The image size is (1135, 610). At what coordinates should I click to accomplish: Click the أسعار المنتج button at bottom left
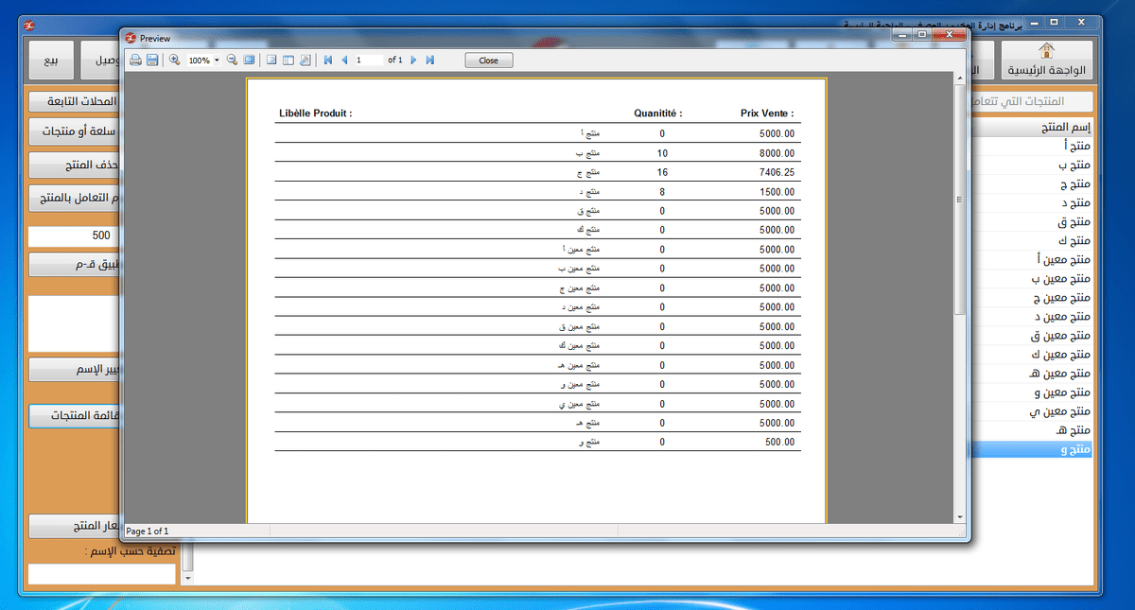click(74, 525)
